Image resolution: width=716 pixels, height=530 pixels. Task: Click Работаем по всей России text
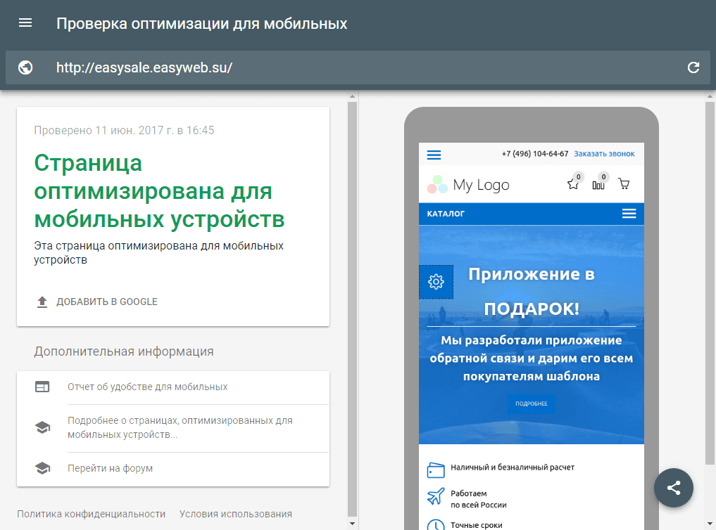click(x=479, y=499)
